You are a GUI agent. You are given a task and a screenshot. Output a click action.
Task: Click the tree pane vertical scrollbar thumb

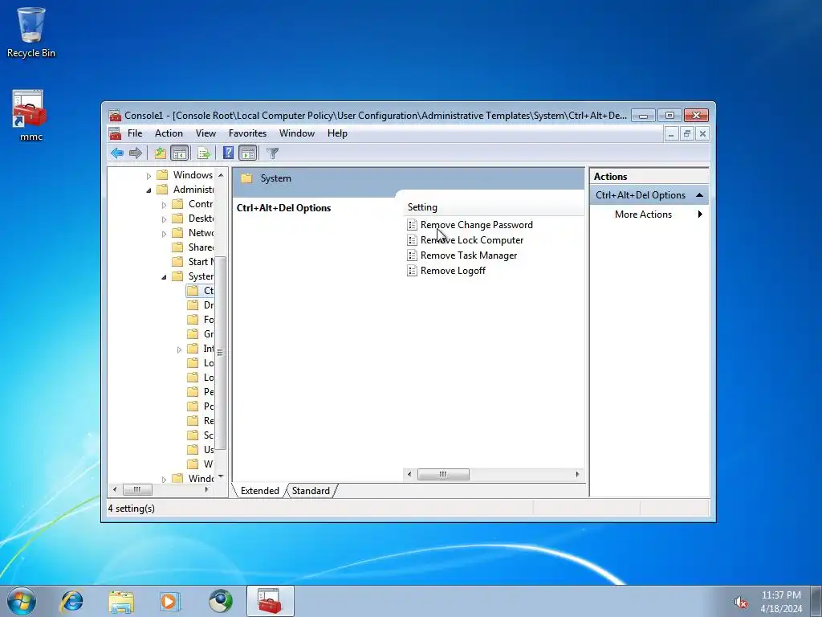221,353
